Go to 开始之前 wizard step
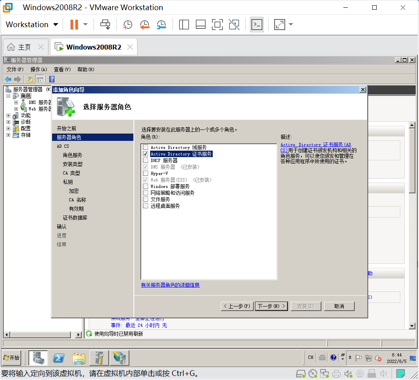The image size is (419, 380). click(67, 129)
